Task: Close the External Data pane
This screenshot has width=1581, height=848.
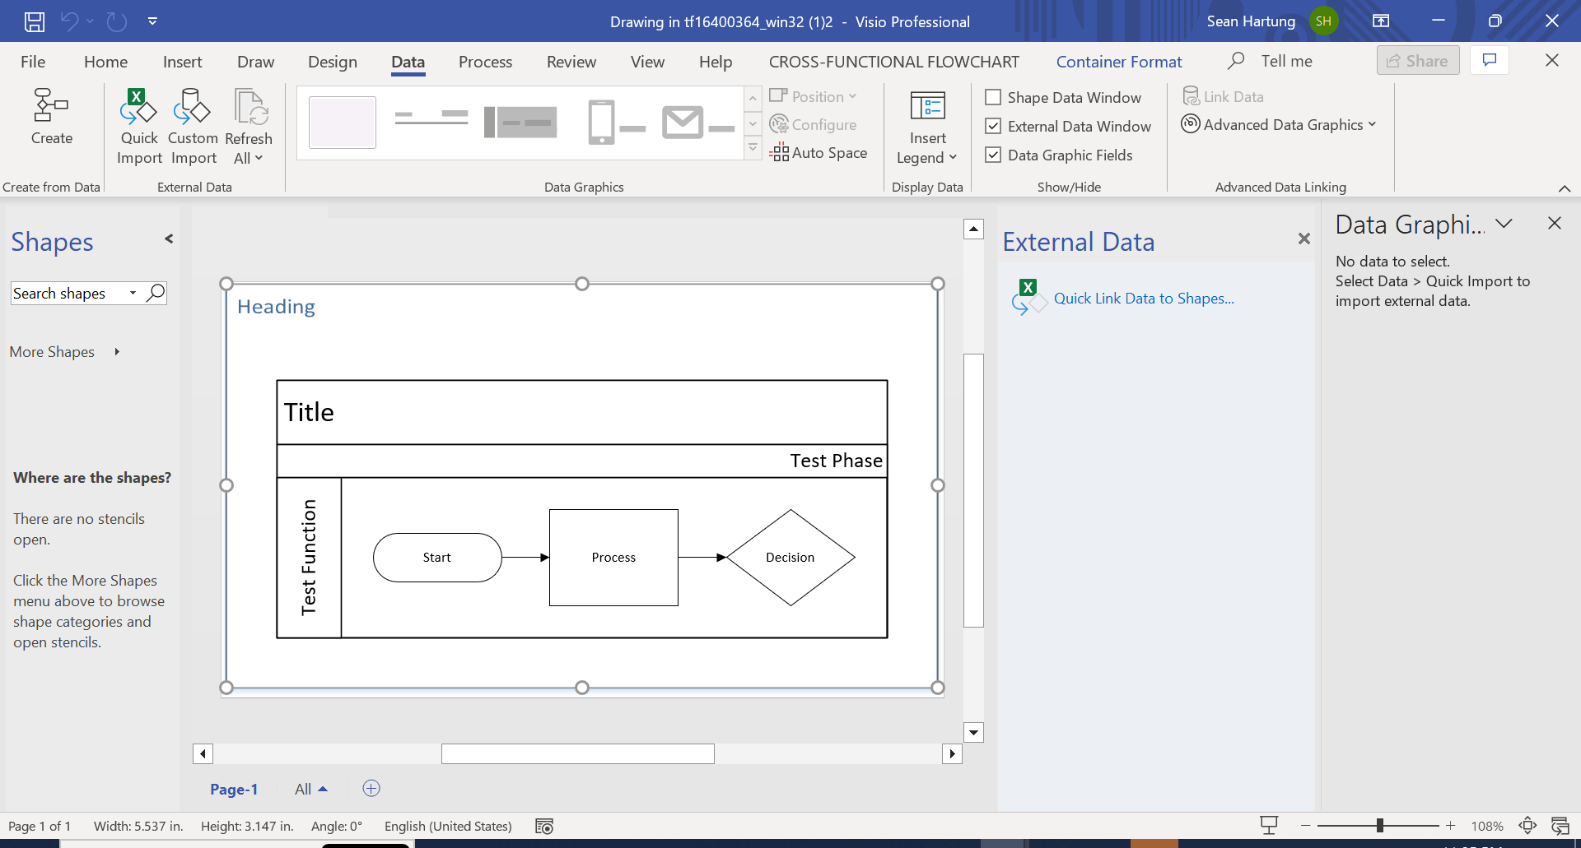Action: click(x=1304, y=239)
